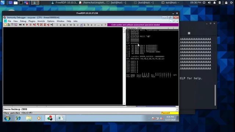Image resolution: width=235 pixels, height=132 pixels.
Task: Switch to FreeRDP task in Kali panel
Action: [65, 3]
